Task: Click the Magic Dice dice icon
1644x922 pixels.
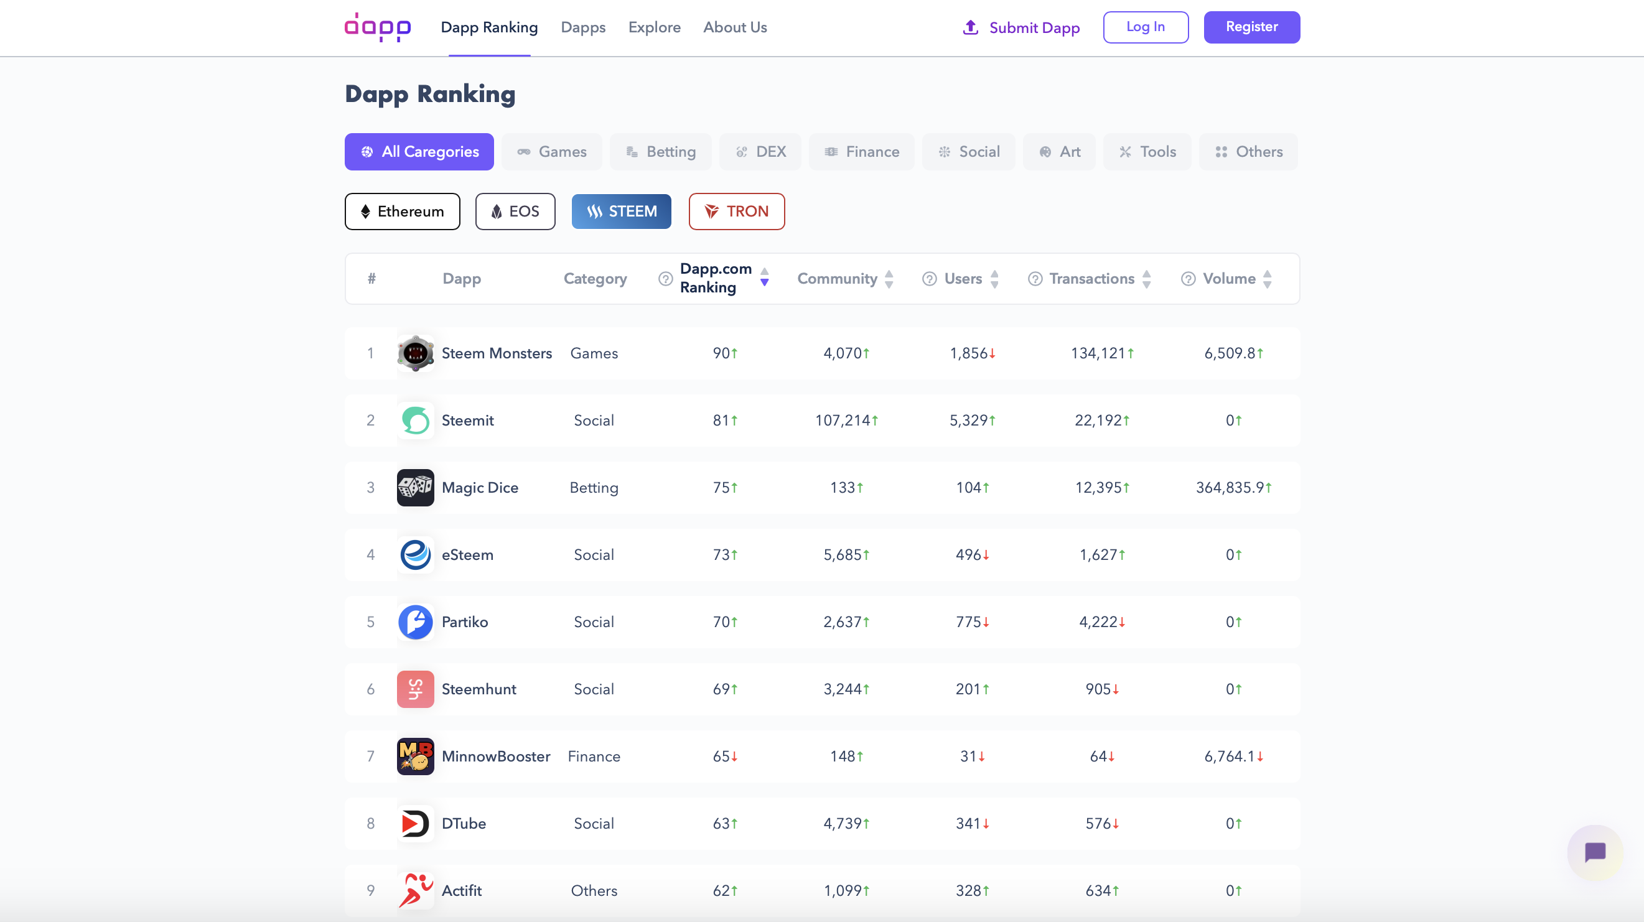Action: coord(416,488)
